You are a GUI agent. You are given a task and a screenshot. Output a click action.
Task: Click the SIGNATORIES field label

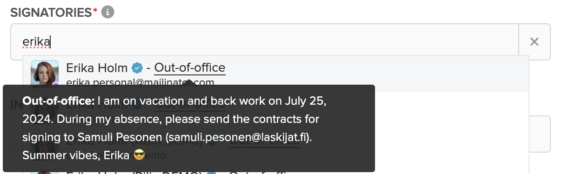coord(51,13)
